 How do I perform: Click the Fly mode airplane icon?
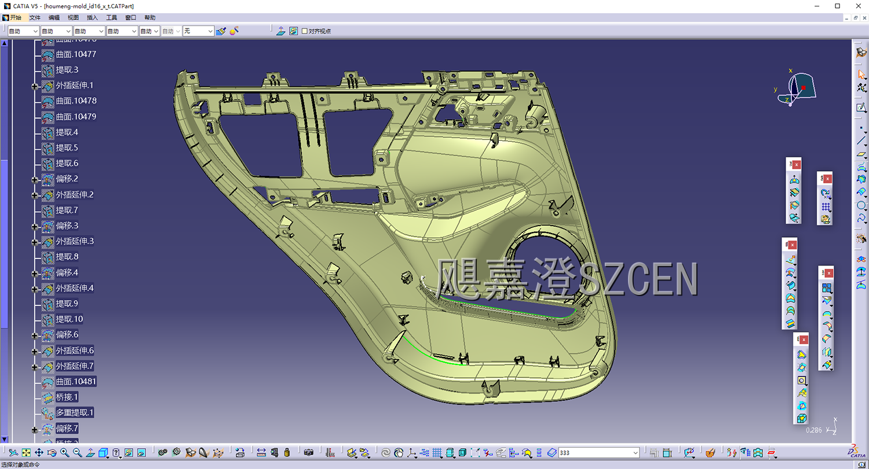tap(13, 452)
